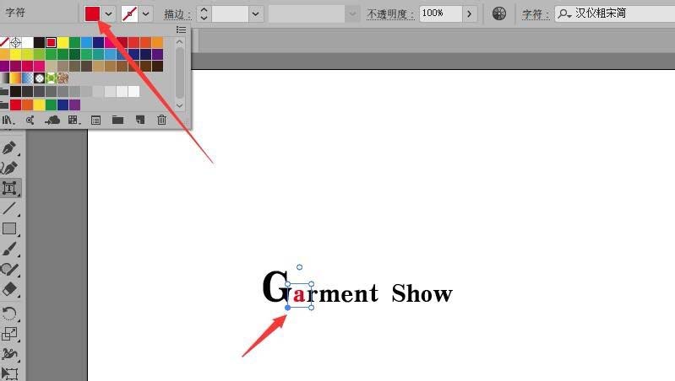Click the word Show on canvas

click(422, 293)
